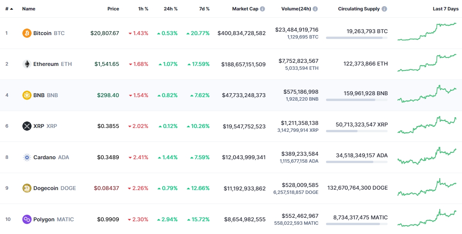Click XRP market cap $19,547,752,523
This screenshot has width=462, height=234.
tap(245, 126)
